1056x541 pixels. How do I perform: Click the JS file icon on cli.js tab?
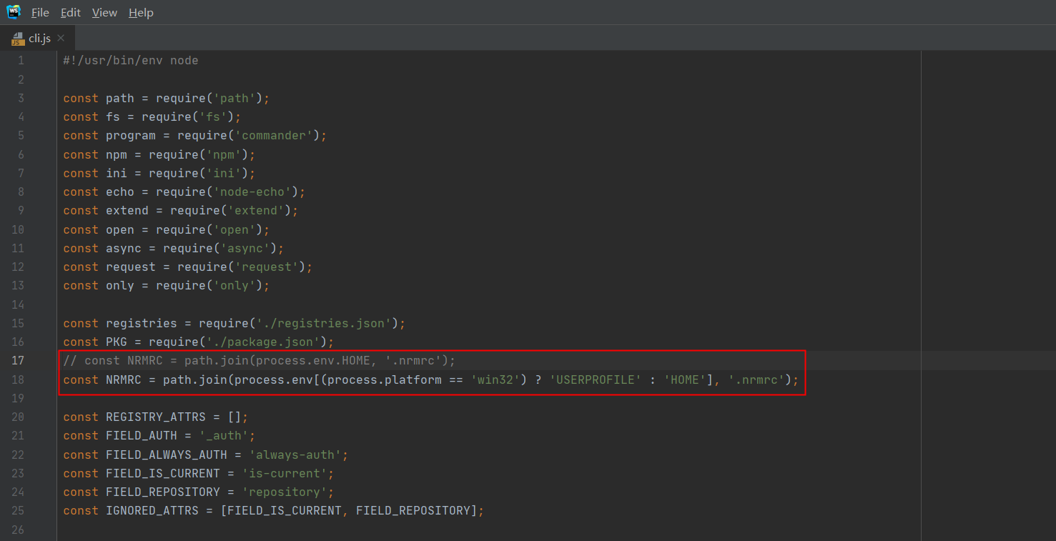coord(18,39)
